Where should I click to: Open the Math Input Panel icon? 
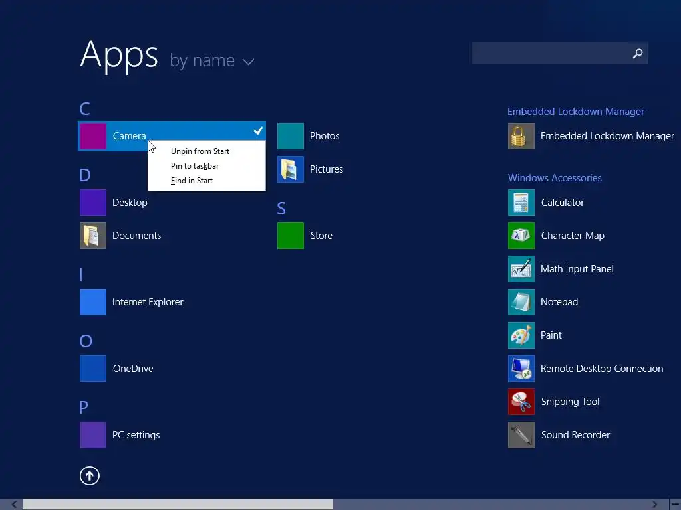coord(521,269)
